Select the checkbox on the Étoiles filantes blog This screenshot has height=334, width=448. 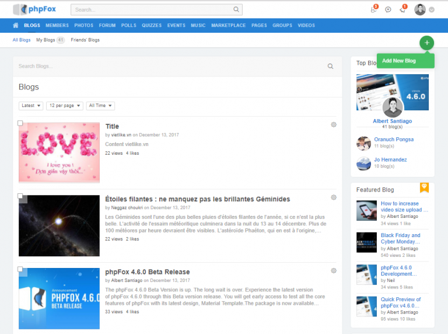pyautogui.click(x=20, y=196)
